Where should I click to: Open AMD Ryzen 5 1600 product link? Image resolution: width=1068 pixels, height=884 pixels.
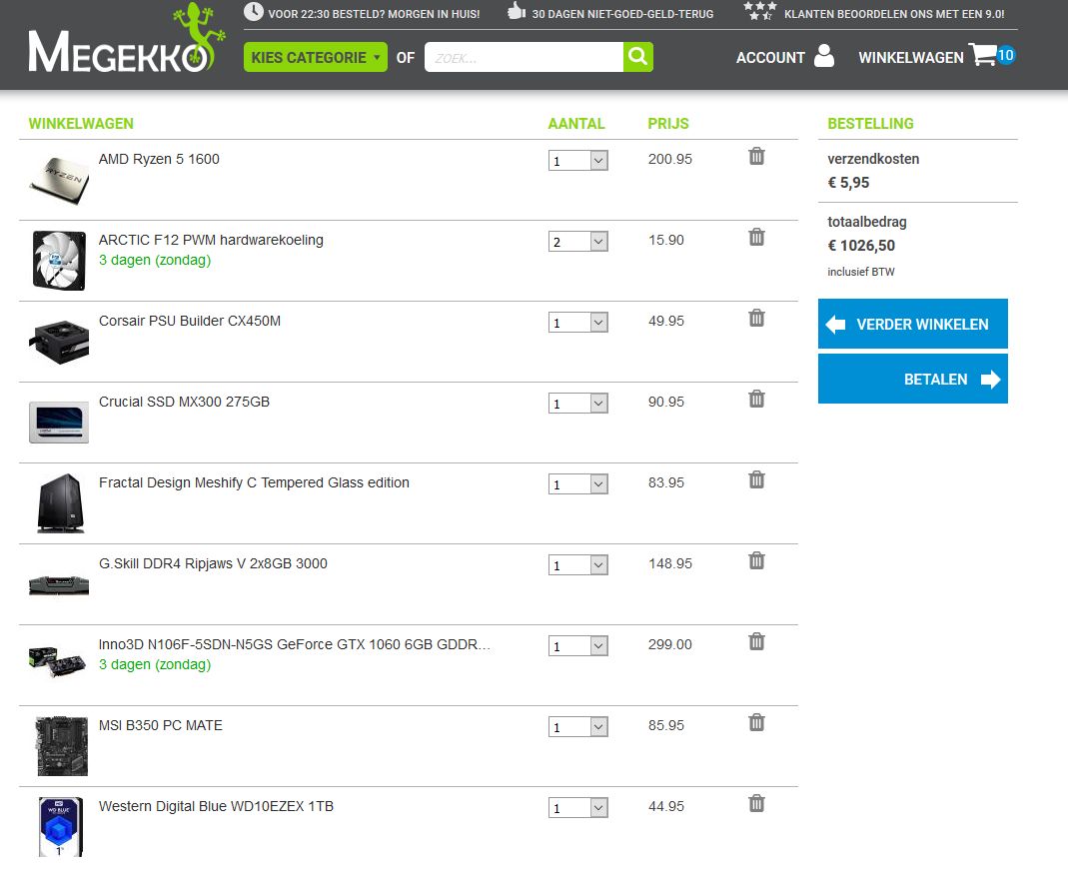[x=159, y=159]
